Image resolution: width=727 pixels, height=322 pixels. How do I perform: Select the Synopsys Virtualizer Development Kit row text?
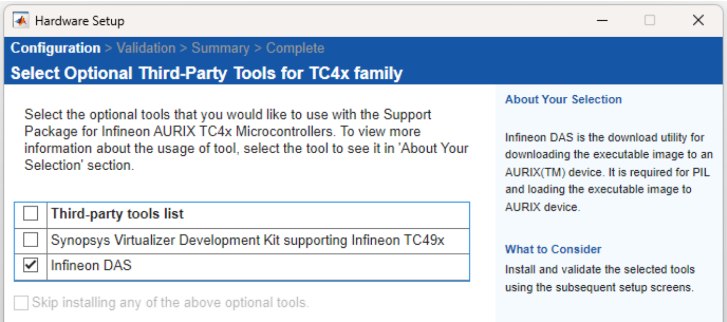pyautogui.click(x=248, y=240)
